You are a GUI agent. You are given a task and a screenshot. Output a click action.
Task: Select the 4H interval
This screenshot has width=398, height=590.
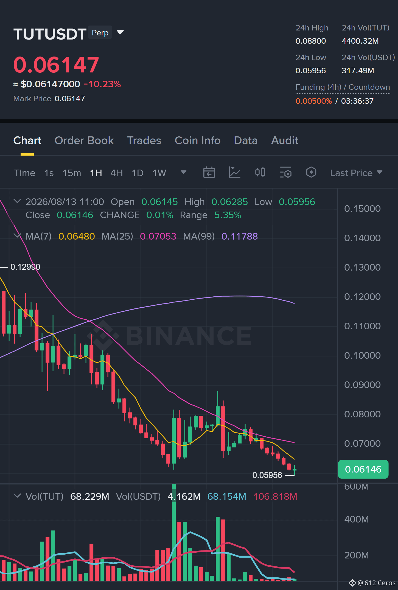coord(117,173)
